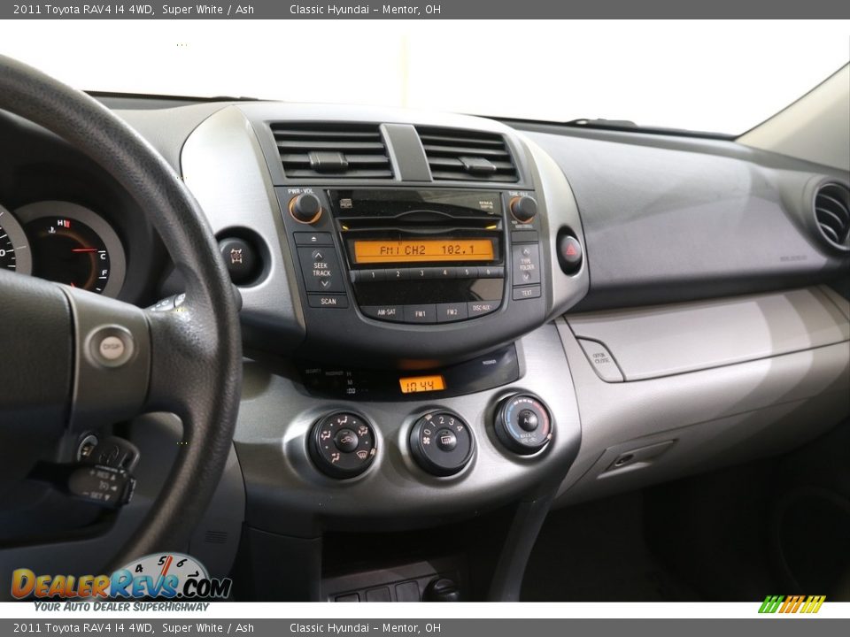Screen dimensions: 850x637
Task: Select radio preset 4
Action: pos(444,273)
